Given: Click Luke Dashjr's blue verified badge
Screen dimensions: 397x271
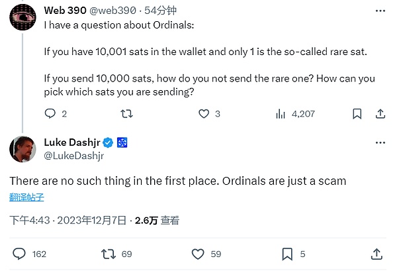Looking at the screenshot, I should (x=109, y=142).
